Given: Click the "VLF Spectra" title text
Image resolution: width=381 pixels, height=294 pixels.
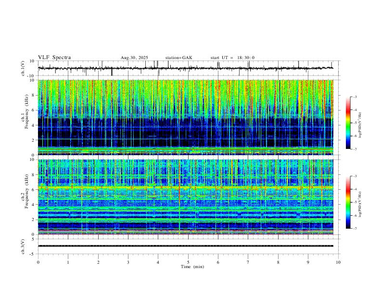Looking at the screenshot, I should pos(54,58).
